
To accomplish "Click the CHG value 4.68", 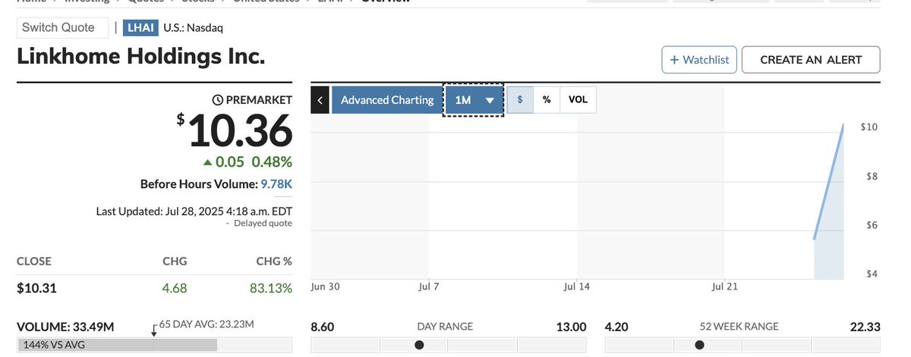I will click(x=175, y=288).
